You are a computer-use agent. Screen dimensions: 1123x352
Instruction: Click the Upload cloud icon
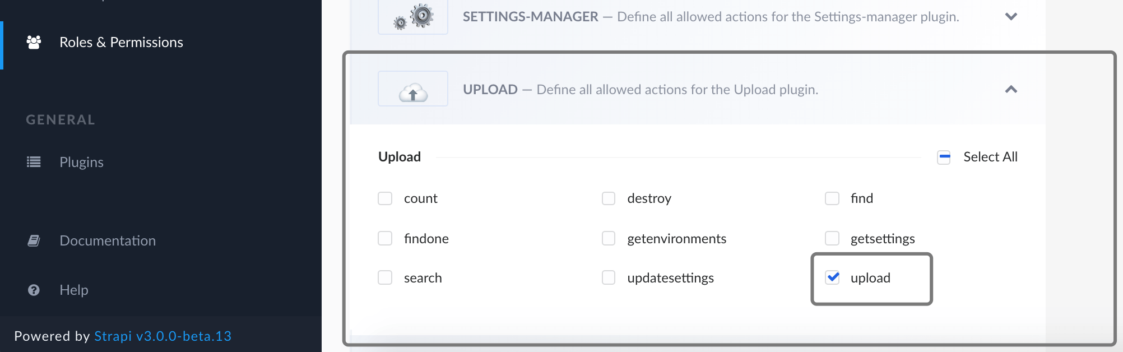(413, 90)
